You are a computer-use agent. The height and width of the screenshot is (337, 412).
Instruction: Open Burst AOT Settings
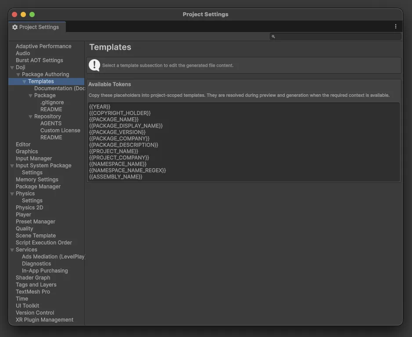click(x=40, y=60)
